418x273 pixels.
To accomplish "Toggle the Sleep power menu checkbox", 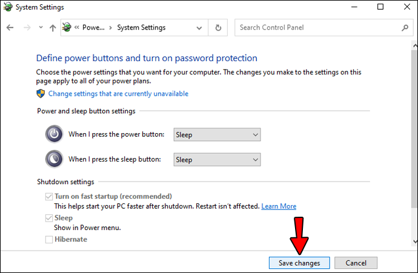I will (x=49, y=218).
